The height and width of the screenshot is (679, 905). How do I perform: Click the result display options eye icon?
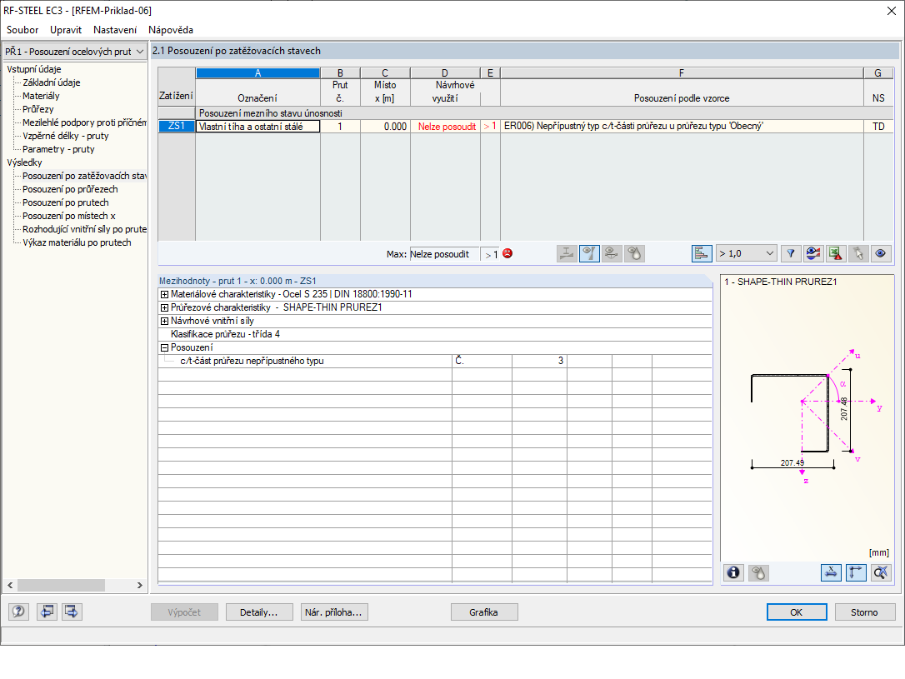click(x=813, y=253)
